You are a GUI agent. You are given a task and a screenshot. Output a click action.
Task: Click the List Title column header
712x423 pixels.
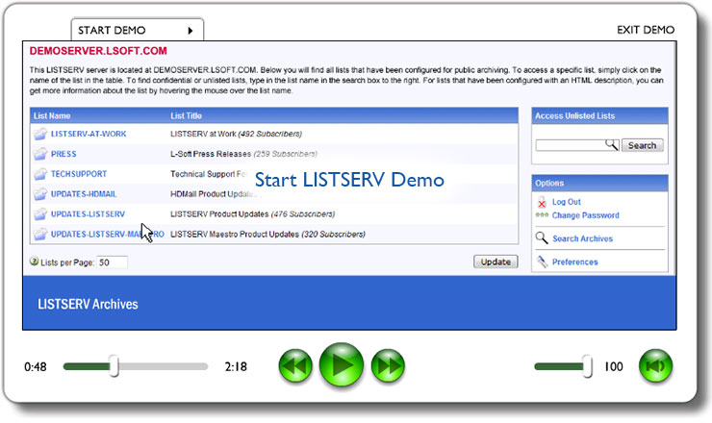[186, 115]
